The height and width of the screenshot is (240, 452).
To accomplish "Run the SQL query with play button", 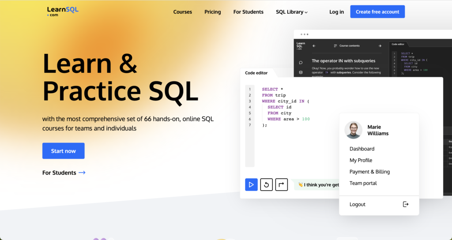I will pos(251,185).
